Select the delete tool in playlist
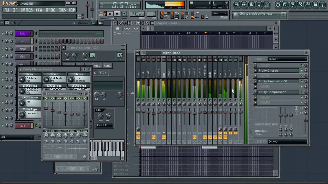This screenshot has height=184, width=328. (x=130, y=23)
